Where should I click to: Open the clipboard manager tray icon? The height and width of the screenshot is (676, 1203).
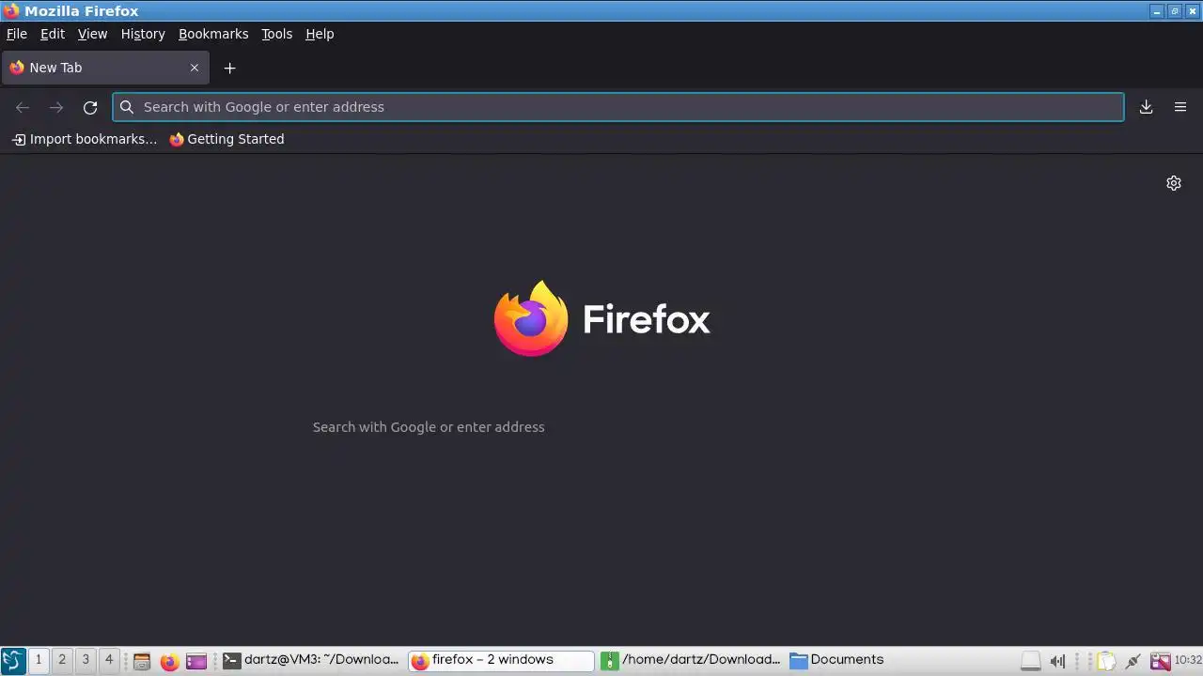coord(1106,661)
